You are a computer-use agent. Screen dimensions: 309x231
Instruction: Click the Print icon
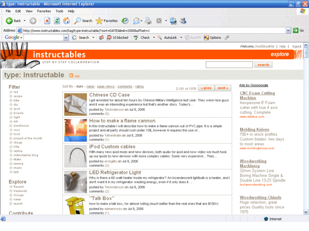pyautogui.click(x=148, y=21)
